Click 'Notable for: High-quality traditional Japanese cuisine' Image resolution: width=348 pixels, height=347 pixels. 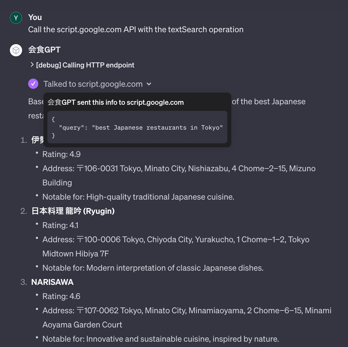pyautogui.click(x=138, y=197)
